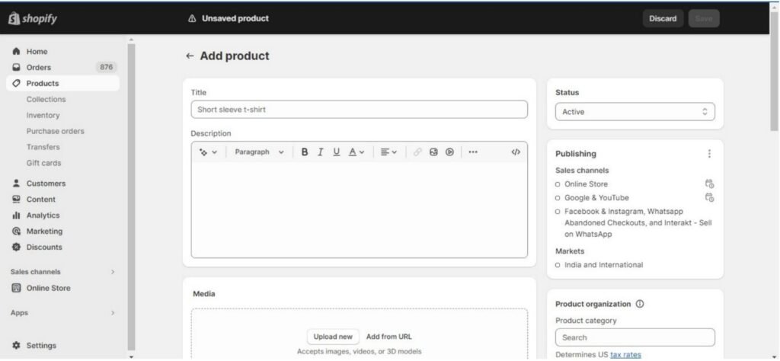780x361 pixels.
Task: Click inside the Description text area
Action: pos(360,209)
